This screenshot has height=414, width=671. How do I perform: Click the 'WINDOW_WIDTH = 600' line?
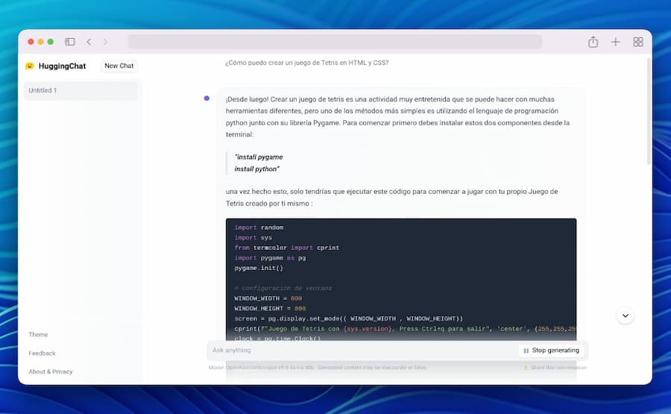[x=268, y=298]
